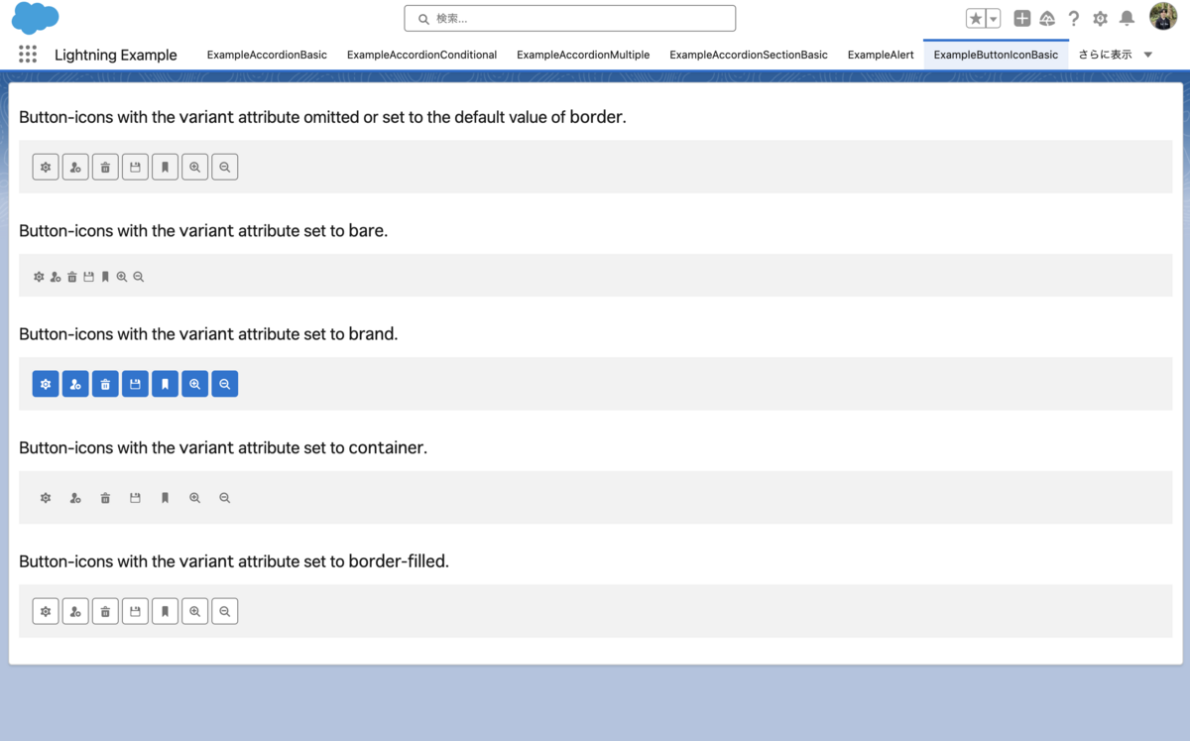This screenshot has width=1190, height=741.
Task: Open the ExampleAlert tab
Action: pyautogui.click(x=881, y=55)
